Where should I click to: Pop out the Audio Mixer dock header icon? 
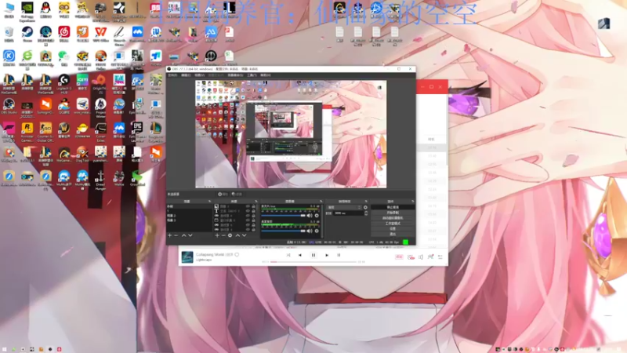click(321, 202)
